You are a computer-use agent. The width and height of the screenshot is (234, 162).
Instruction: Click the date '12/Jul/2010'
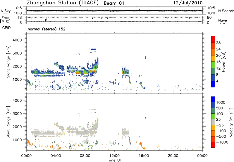(188, 3)
